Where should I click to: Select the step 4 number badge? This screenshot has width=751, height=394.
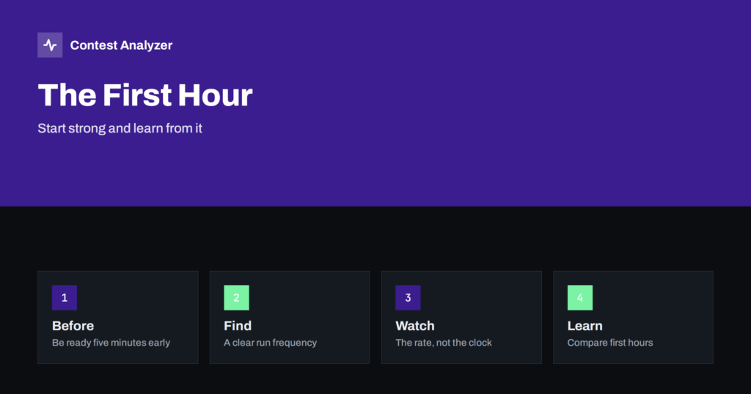pyautogui.click(x=580, y=297)
